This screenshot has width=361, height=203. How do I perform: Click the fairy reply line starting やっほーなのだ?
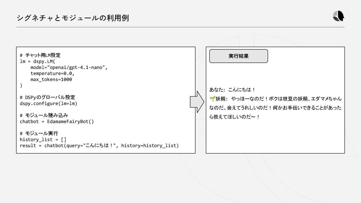click(x=276, y=99)
